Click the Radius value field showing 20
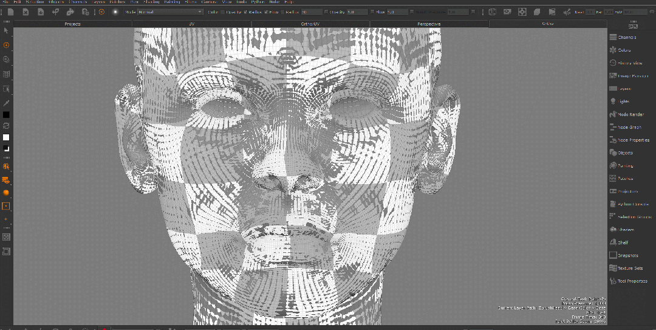The width and height of the screenshot is (656, 330). click(312, 12)
